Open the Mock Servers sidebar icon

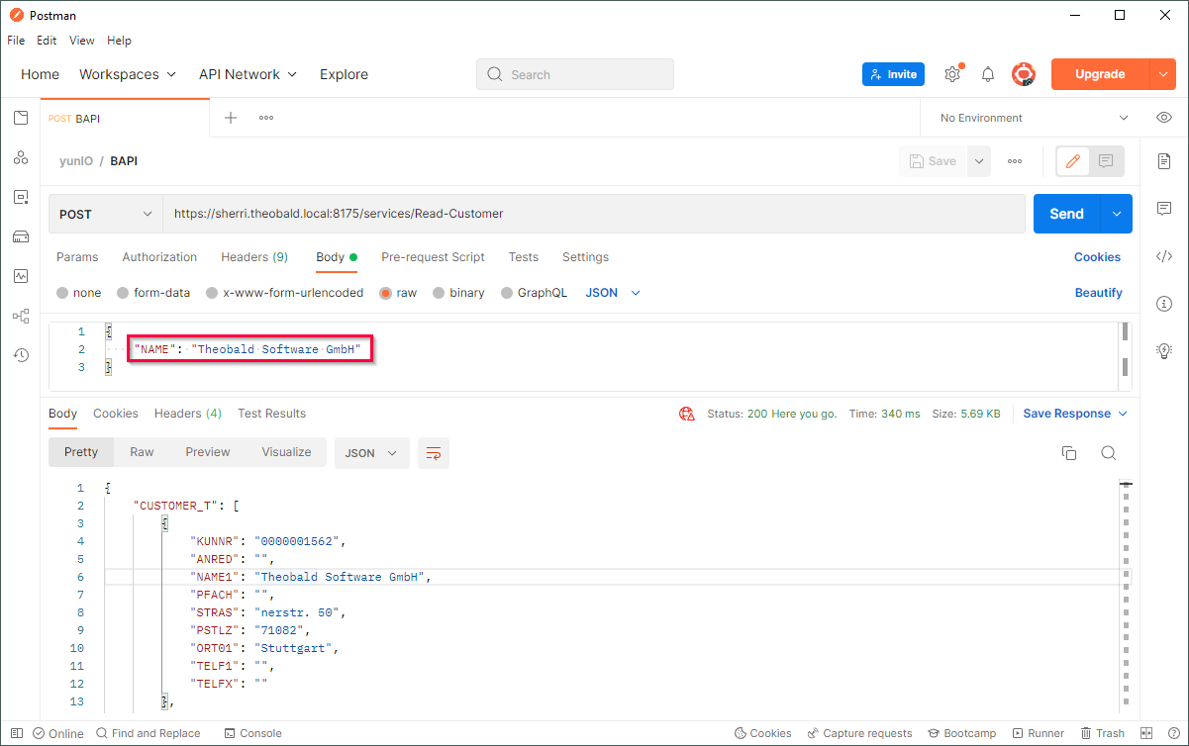(x=21, y=236)
